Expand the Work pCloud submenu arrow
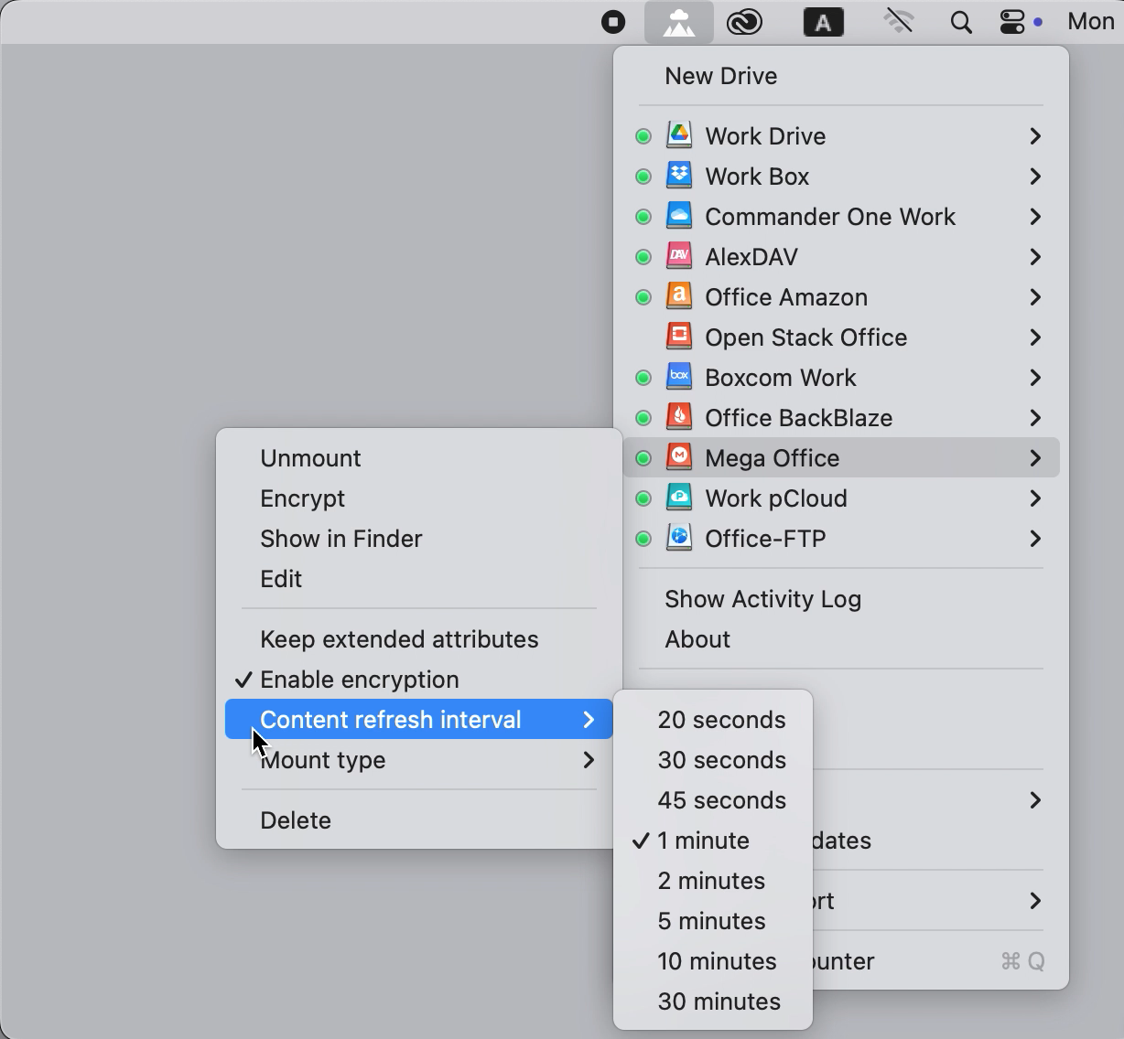This screenshot has width=1124, height=1039. 1035,498
